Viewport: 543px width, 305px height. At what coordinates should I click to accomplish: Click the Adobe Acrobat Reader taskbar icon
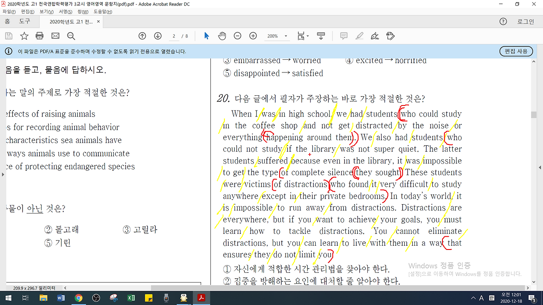tap(202, 298)
